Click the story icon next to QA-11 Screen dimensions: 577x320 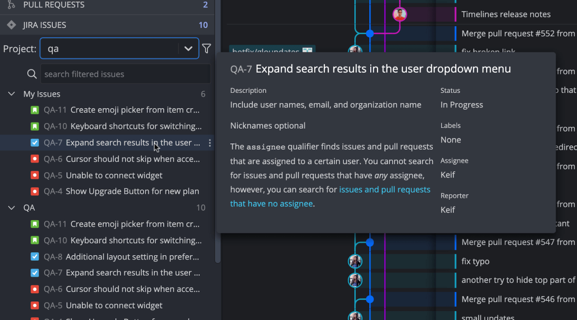35,110
